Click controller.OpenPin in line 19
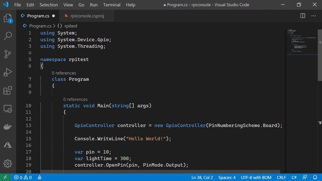The width and height of the screenshot is (322, 181). (100, 165)
